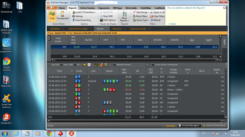Click stats grid horizontal scrollbar track
This screenshot has width=245, height=137.
pyautogui.click(x=135, y=60)
